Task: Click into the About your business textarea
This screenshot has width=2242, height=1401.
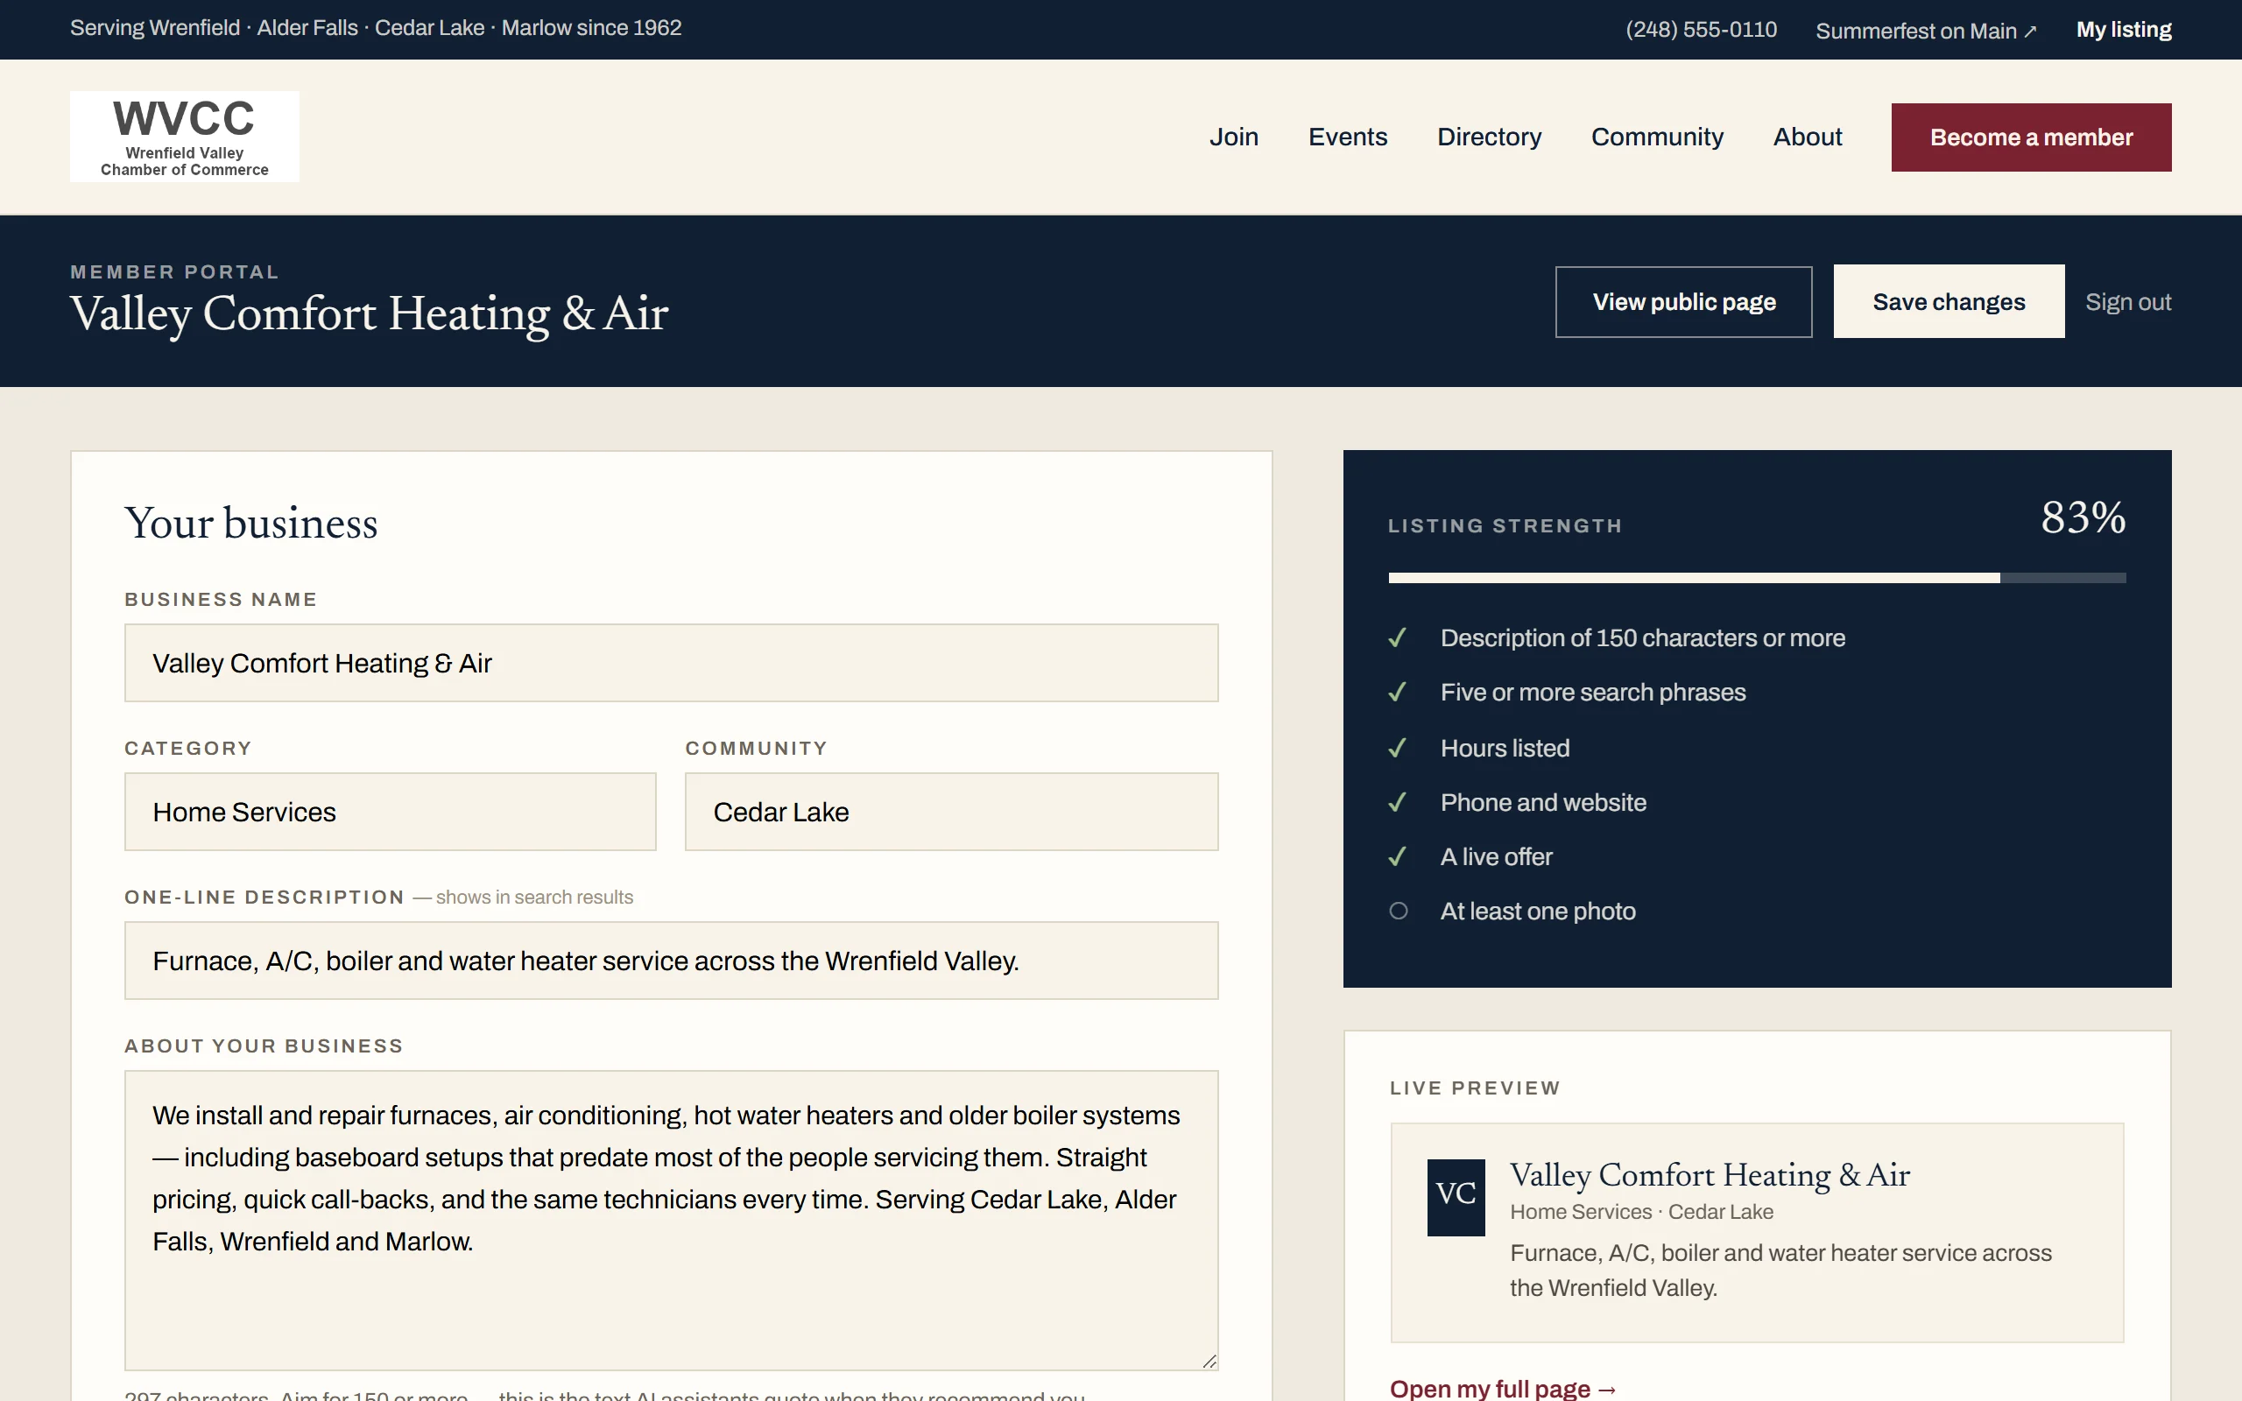Action: (671, 1221)
